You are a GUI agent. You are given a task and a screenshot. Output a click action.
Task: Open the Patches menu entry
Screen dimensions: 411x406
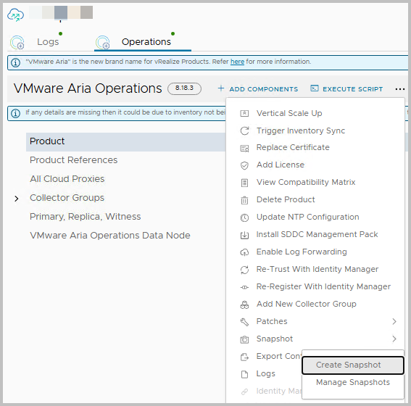pyautogui.click(x=272, y=321)
